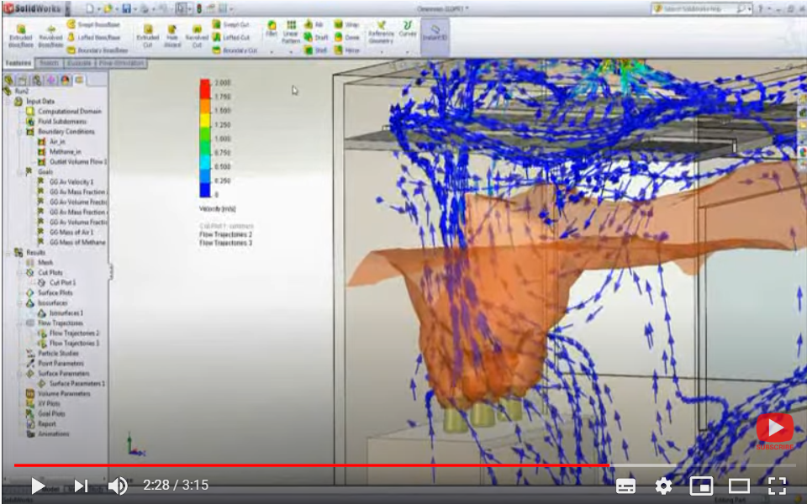Viewport: 807px width, 504px height.
Task: Click the Shell tool
Action: click(x=315, y=50)
